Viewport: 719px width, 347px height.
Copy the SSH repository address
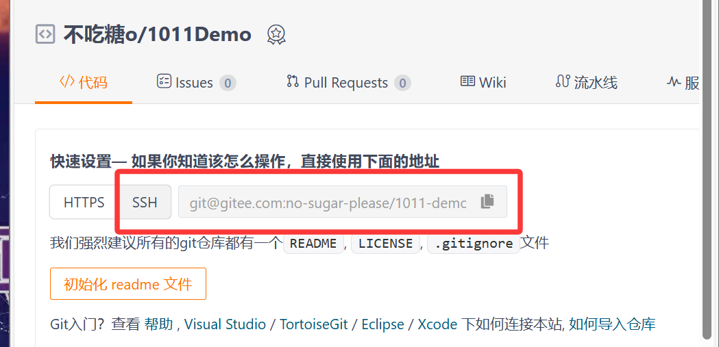pos(487,201)
